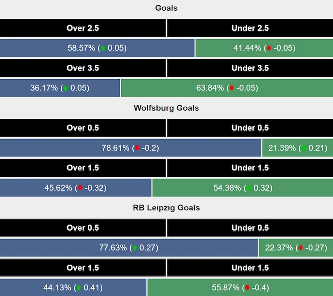
Task: Click green up arrow beside 77.63%
Action: click(135, 248)
